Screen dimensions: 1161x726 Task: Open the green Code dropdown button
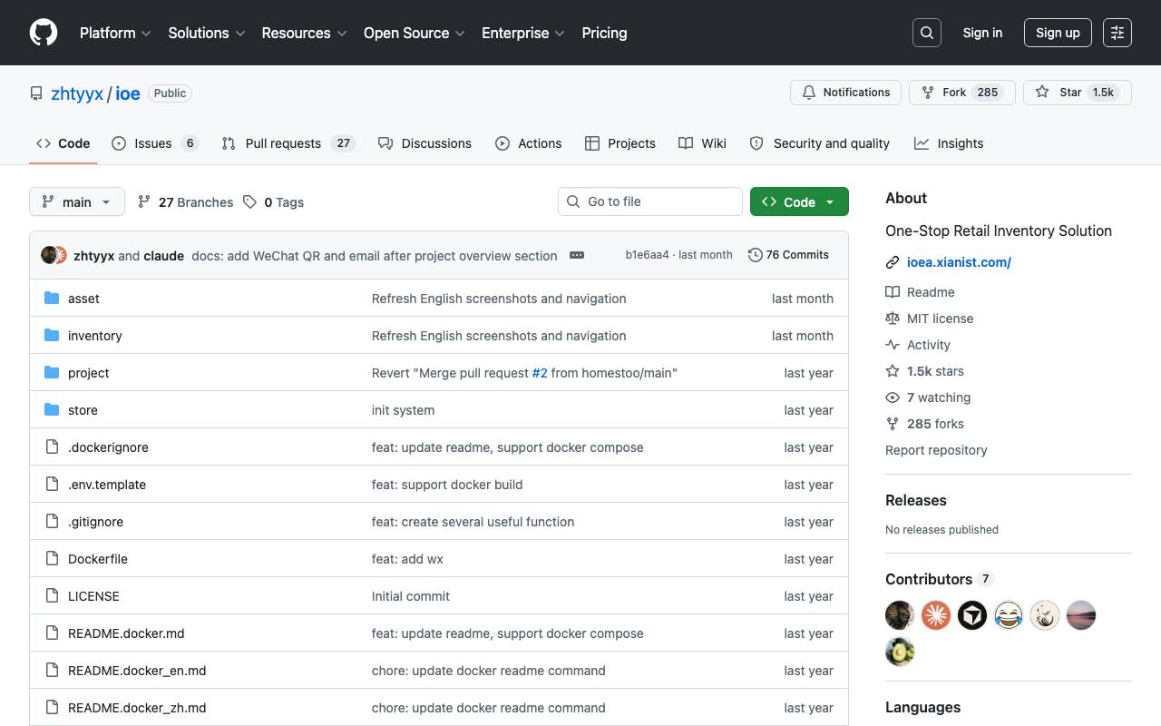[x=799, y=201]
